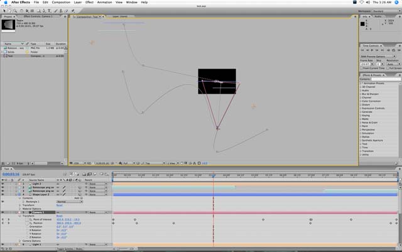Image resolution: width=402 pixels, height=252 pixels.
Task: Click the X Rotation stopwatch
Action: [27, 230]
